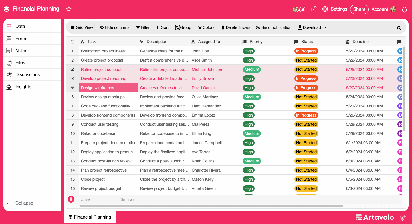Click the Share button
Image resolution: width=412 pixels, height=224 pixels.
click(359, 9)
